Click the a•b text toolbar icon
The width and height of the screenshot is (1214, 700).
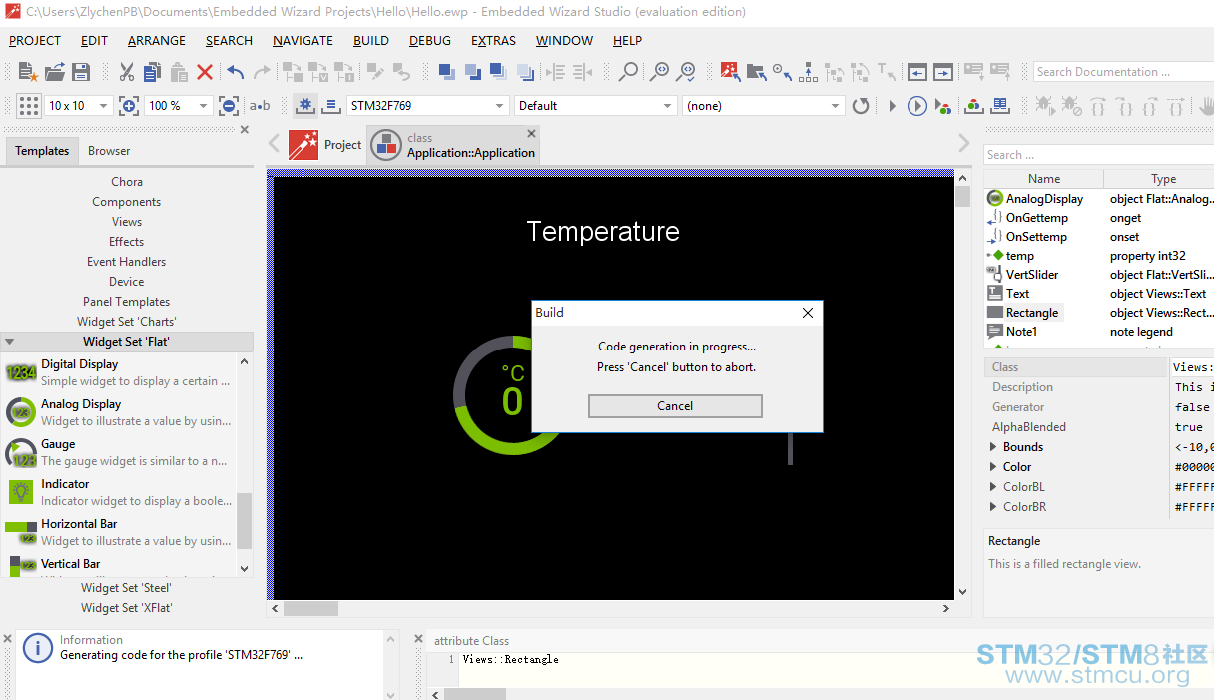coord(260,106)
